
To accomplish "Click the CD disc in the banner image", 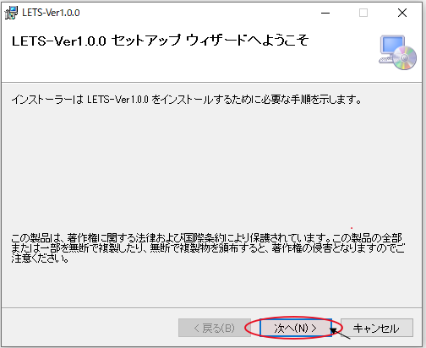I will [405, 58].
